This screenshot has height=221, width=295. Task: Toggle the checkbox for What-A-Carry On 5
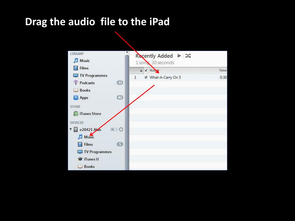pos(146,77)
